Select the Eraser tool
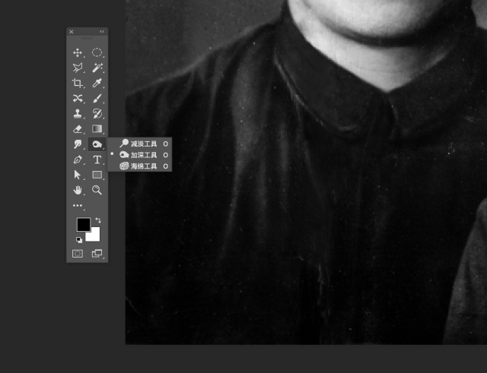Image resolution: width=487 pixels, height=373 pixels. (77, 128)
